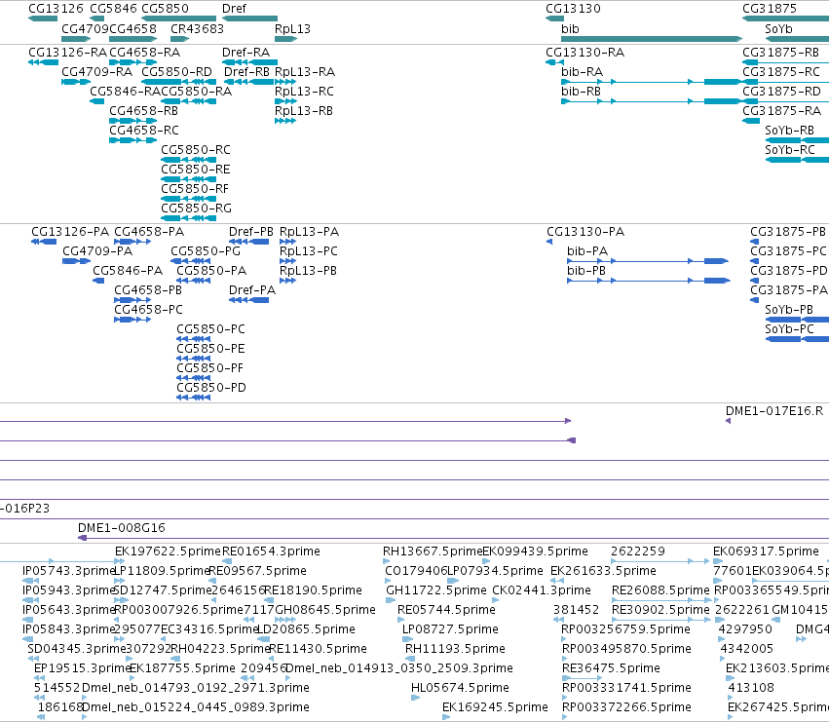This screenshot has height=722, width=829.
Task: Click the CK02441.3prime EST label
Action: point(542,590)
